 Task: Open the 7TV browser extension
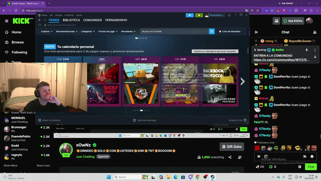point(272,11)
